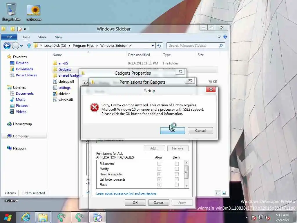Click the refresh button beside address bar
The image size is (297, 223).
pyautogui.click(x=159, y=46)
